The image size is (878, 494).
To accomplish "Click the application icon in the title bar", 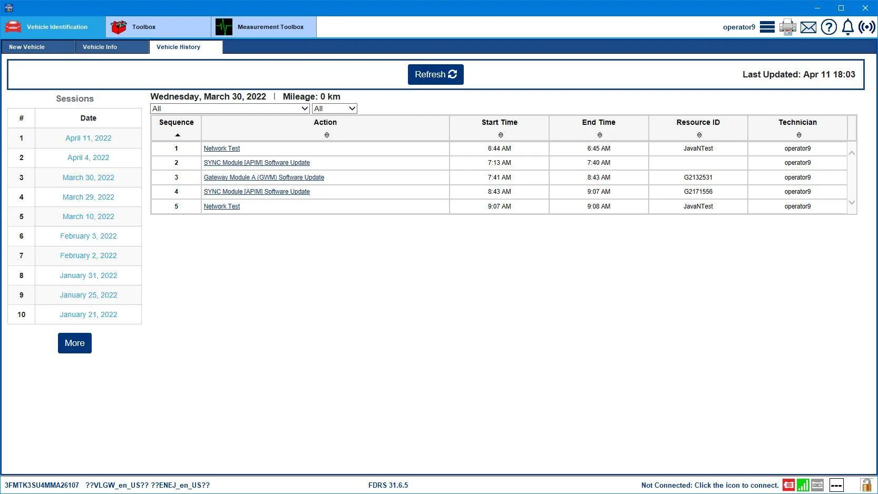I will pyautogui.click(x=9, y=8).
